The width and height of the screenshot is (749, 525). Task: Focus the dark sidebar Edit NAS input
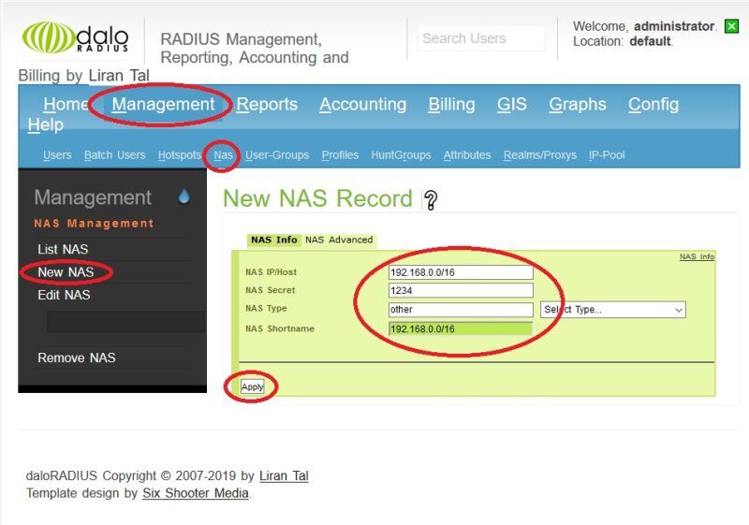126,322
